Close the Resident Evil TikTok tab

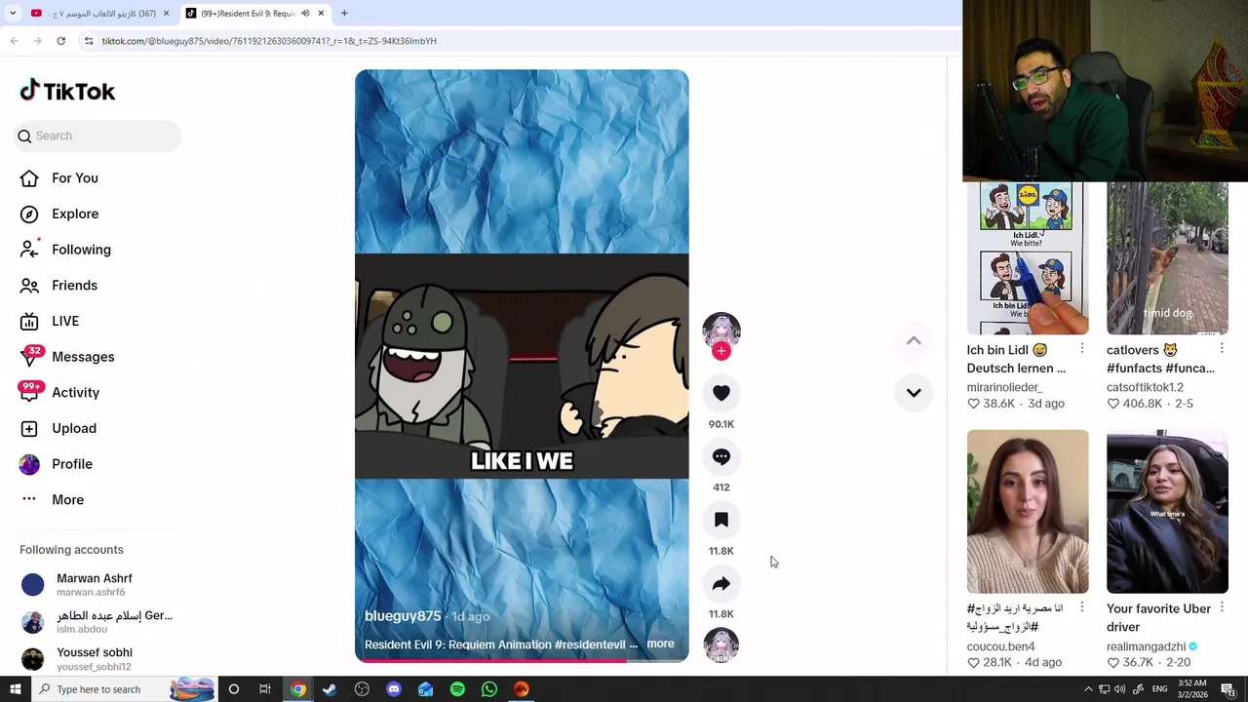click(x=321, y=14)
